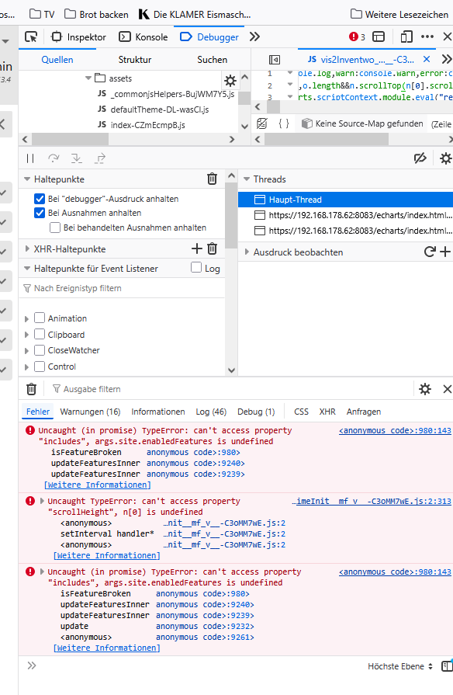
Task: Deactivate all breakpoints icon
Action: [x=420, y=158]
